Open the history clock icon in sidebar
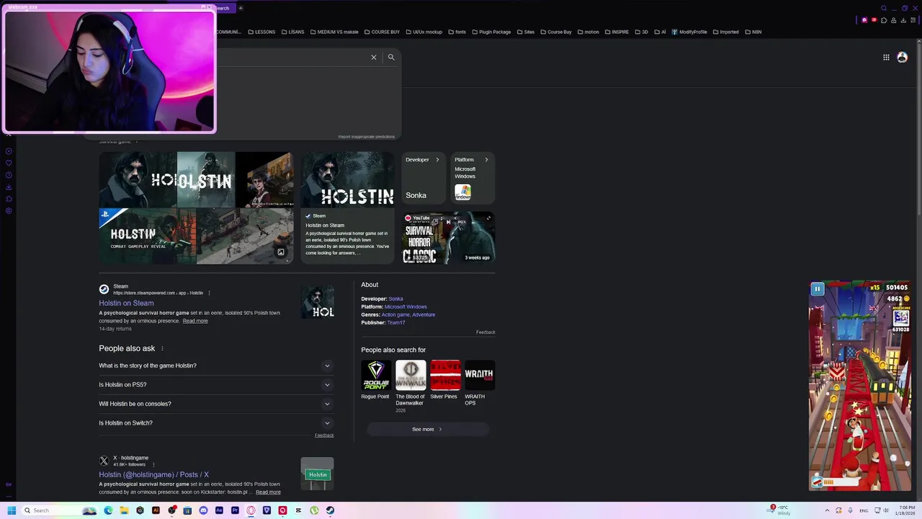 (9, 175)
